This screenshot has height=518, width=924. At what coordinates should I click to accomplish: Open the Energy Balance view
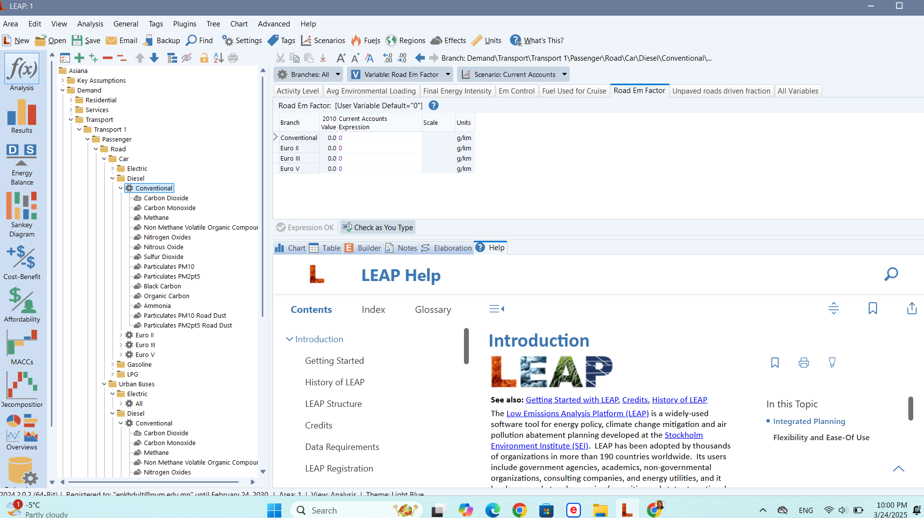[x=22, y=165]
